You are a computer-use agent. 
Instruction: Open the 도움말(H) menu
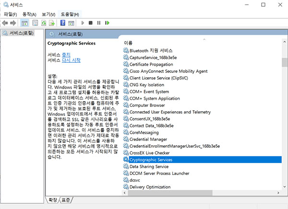click(x=70, y=14)
